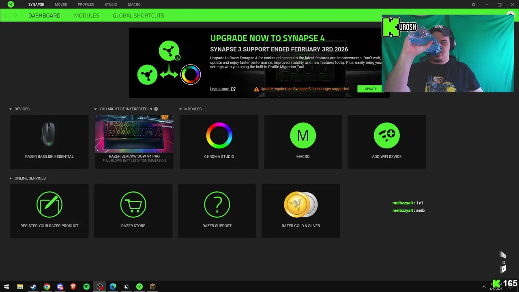Click 'Synapse 3 support ended February 3rd 2026'

pos(279,49)
